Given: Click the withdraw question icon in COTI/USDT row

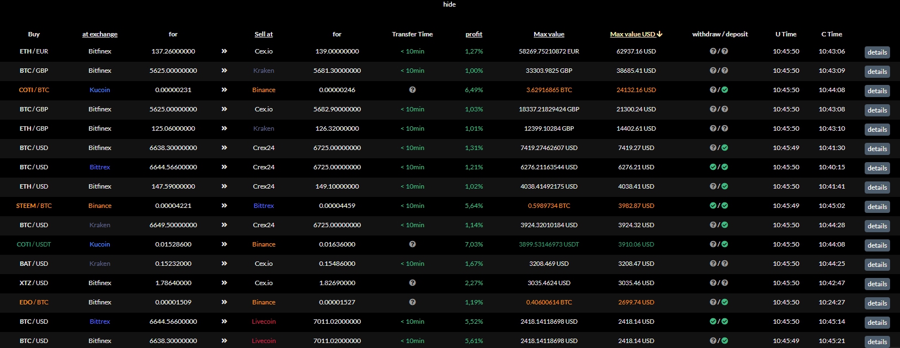Looking at the screenshot, I should pyautogui.click(x=713, y=244).
